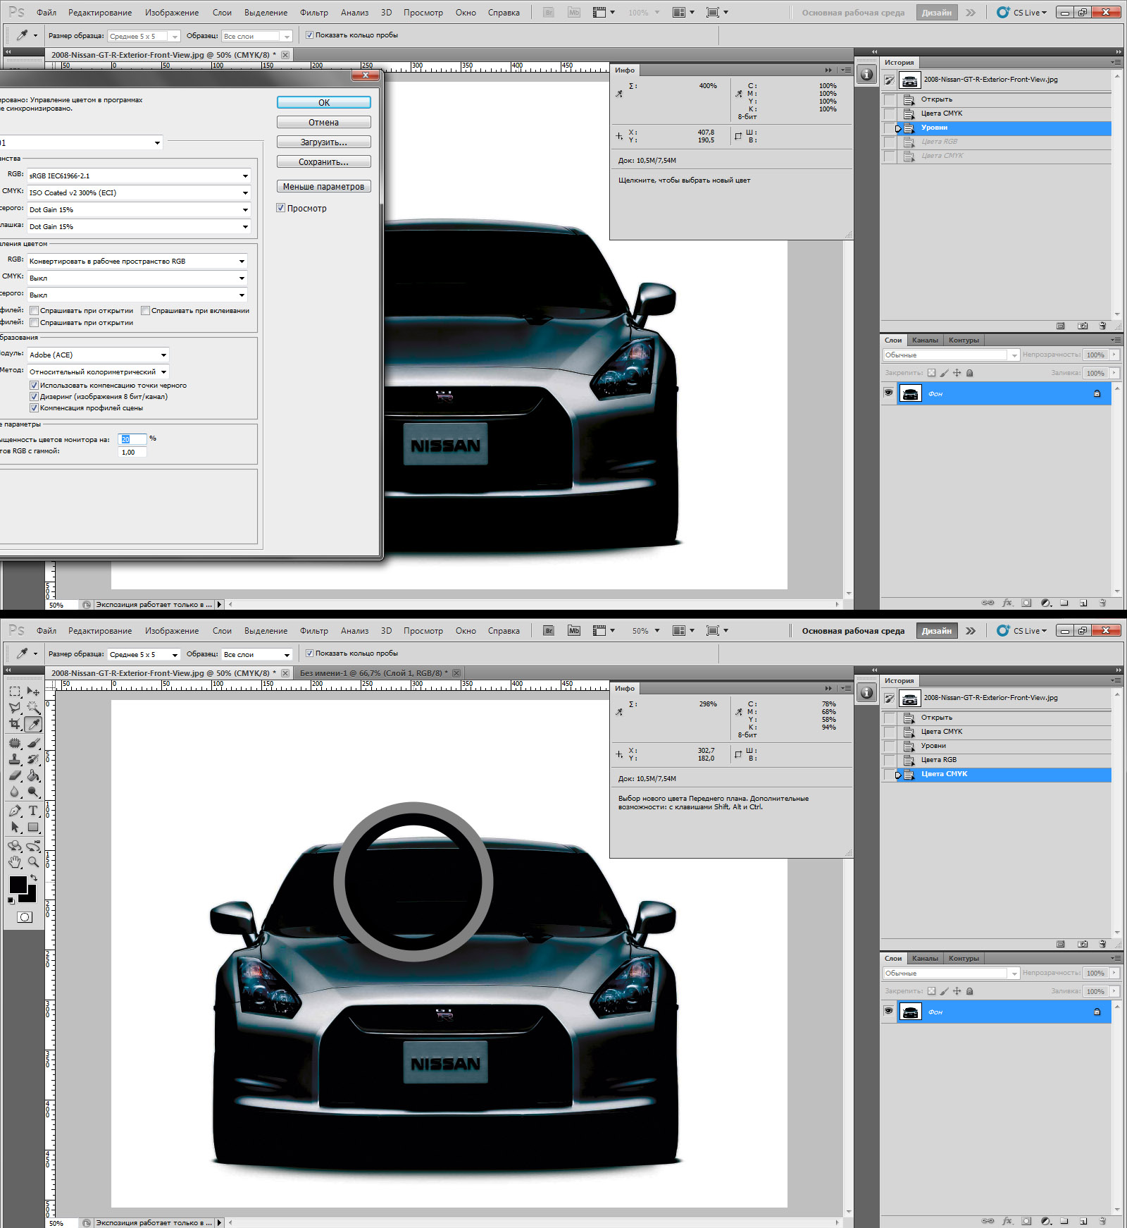
Task: Open Относительный колориметрический intent dropdown
Action: [98, 372]
